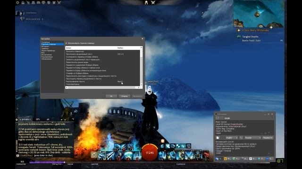The image size is (302, 169).
Task: Select the 'Распознавание текста' action row
Action: [103, 81]
